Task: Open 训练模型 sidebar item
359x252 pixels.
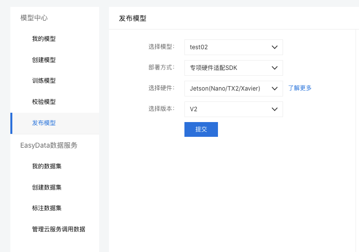Action: [44, 81]
